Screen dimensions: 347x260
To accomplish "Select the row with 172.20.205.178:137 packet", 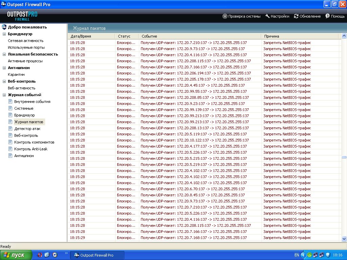I will [x=204, y=79].
